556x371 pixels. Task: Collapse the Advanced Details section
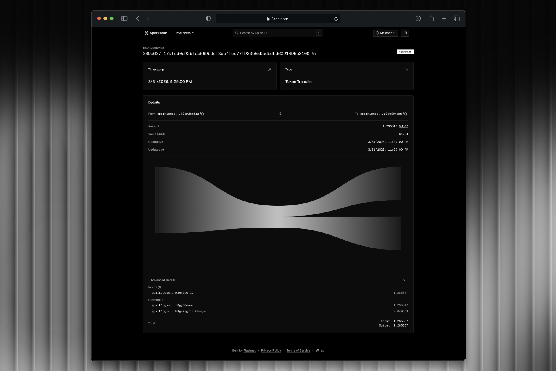coord(404,280)
